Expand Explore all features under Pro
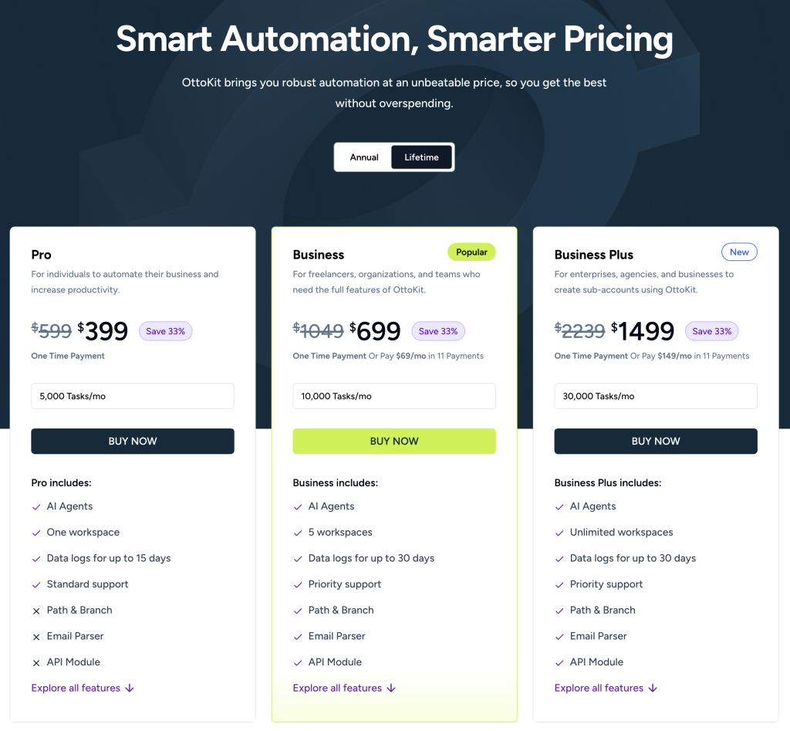The height and width of the screenshot is (731, 790). tap(83, 688)
